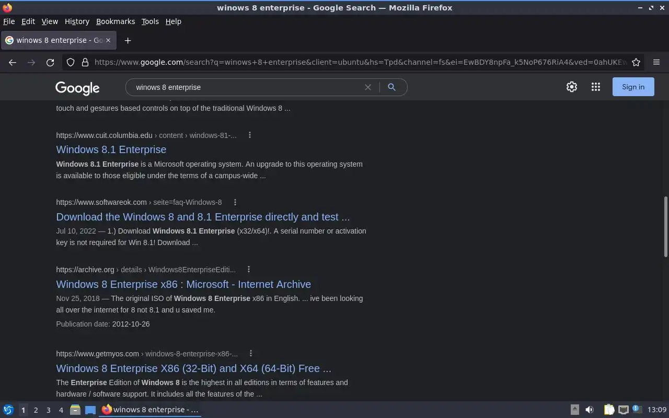Image resolution: width=669 pixels, height=418 pixels.
Task: Open the Help menu
Action: [x=173, y=21]
